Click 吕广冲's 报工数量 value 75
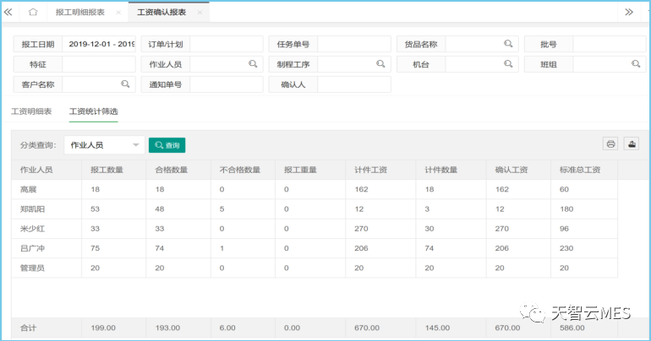This screenshot has height=341, width=651. pyautogui.click(x=95, y=248)
